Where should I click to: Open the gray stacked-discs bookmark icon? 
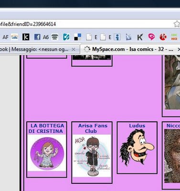coord(55,37)
